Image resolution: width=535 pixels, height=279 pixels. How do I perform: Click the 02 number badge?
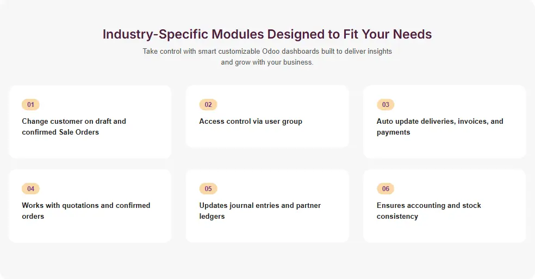(208, 105)
